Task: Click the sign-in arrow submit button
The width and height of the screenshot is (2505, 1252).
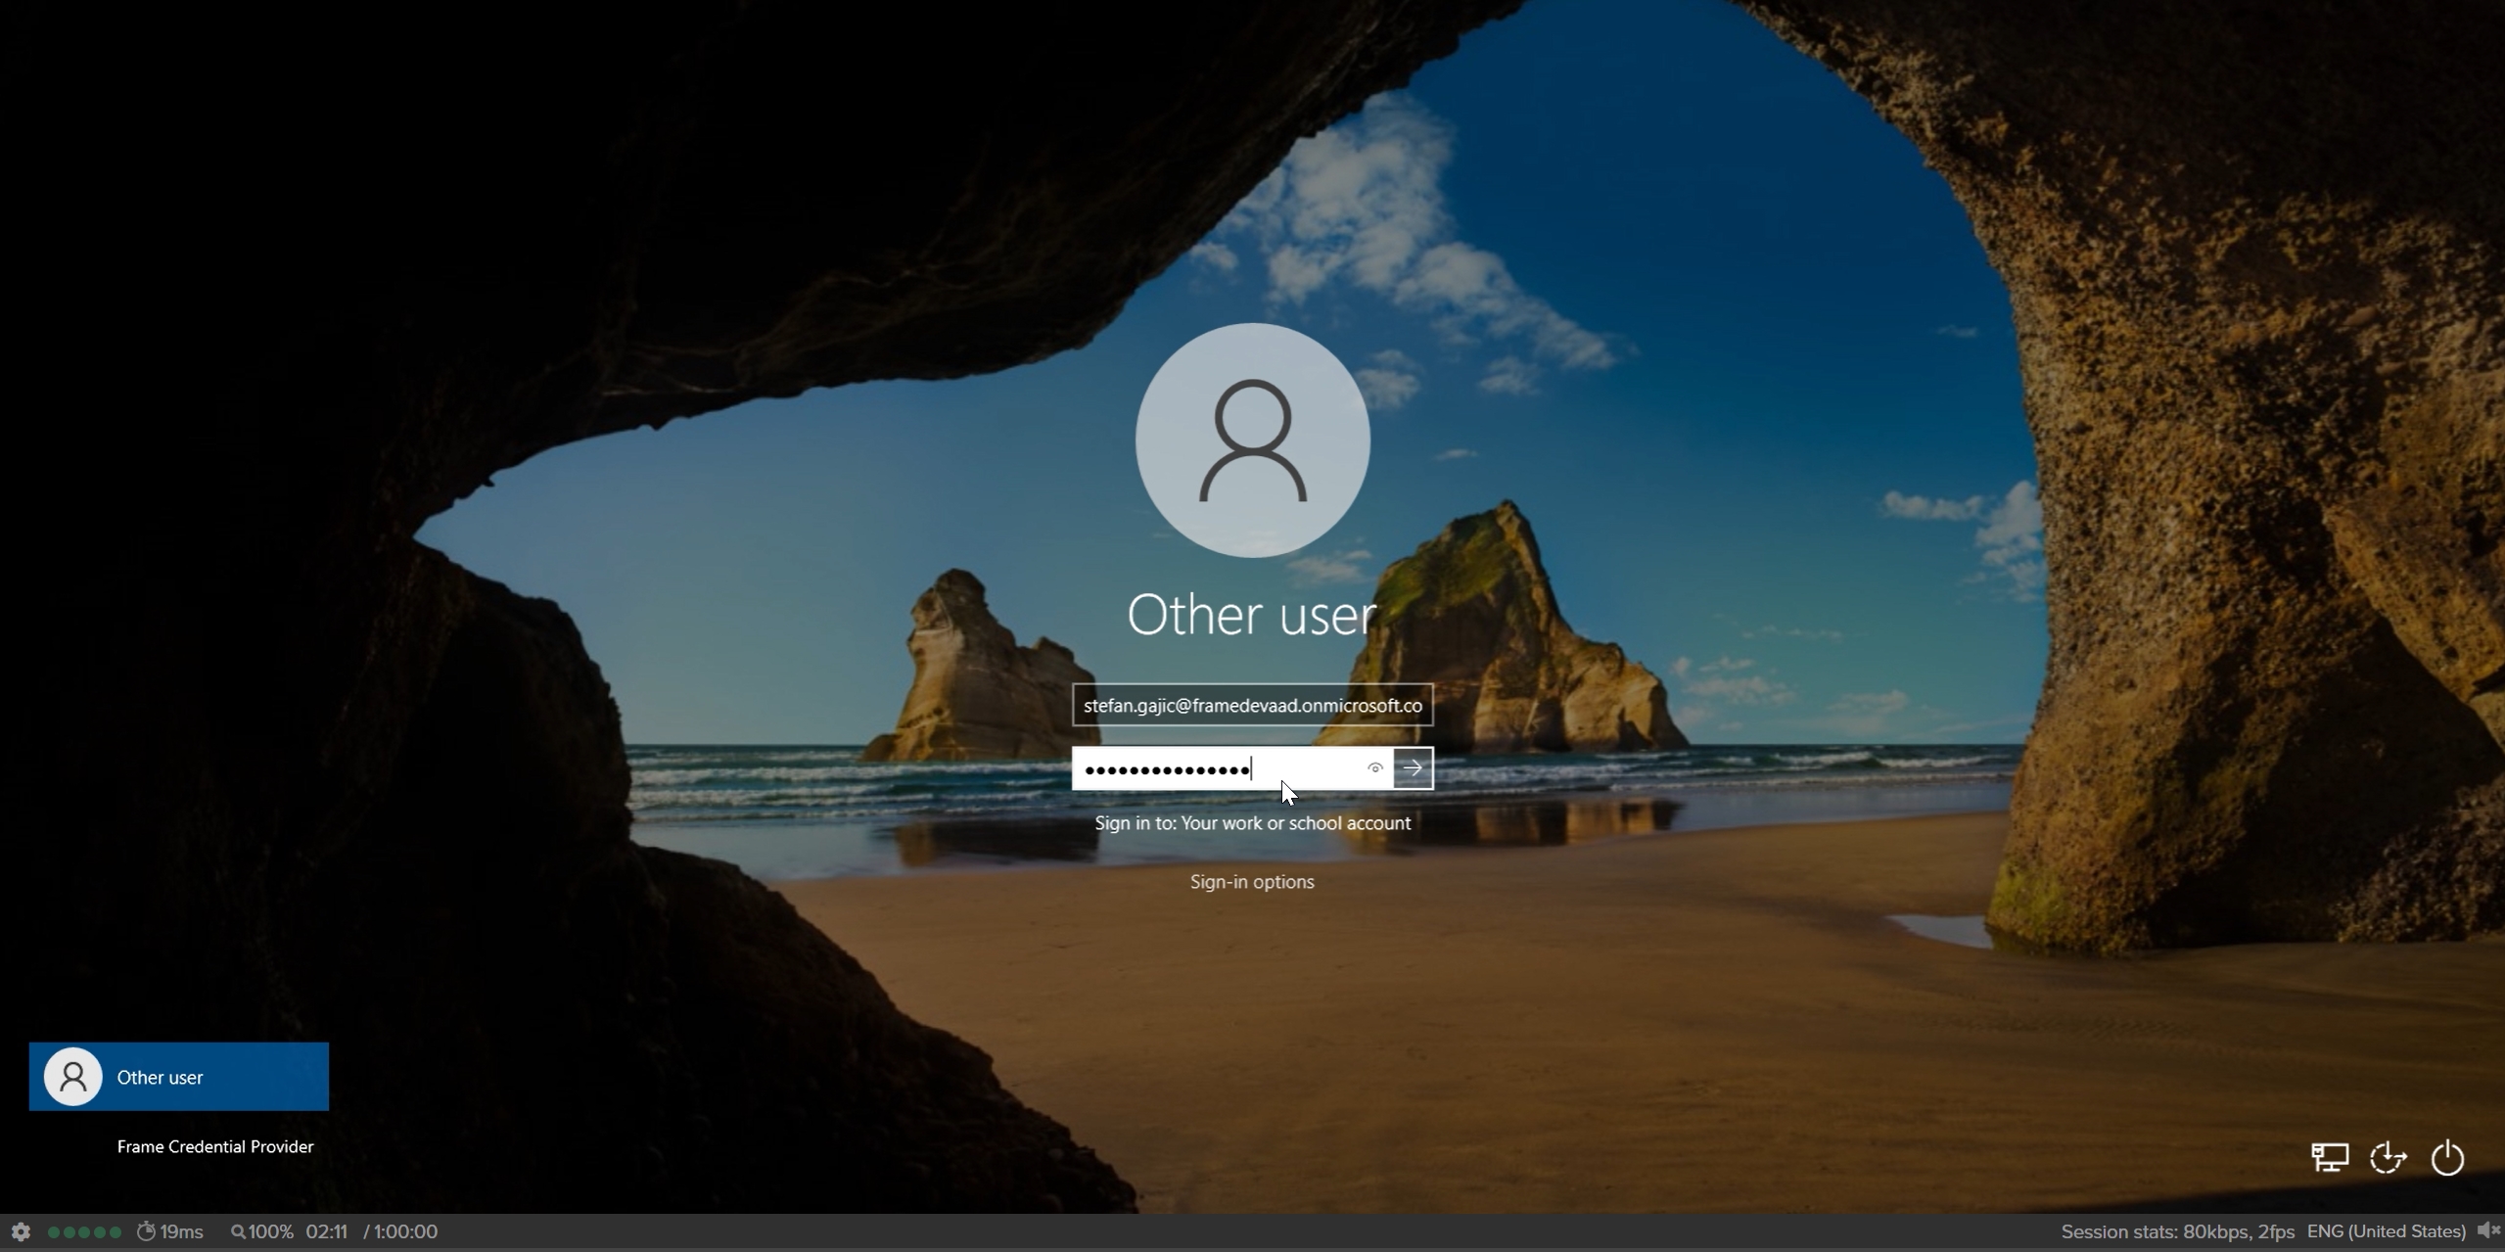Action: 1414,768
